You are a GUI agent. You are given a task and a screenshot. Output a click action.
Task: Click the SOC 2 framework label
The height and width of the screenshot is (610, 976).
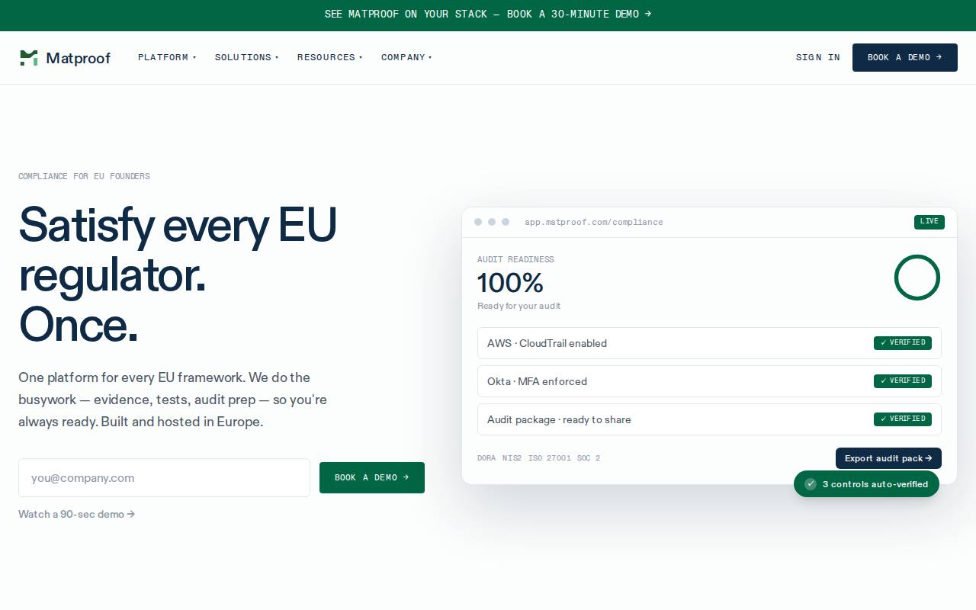[589, 458]
